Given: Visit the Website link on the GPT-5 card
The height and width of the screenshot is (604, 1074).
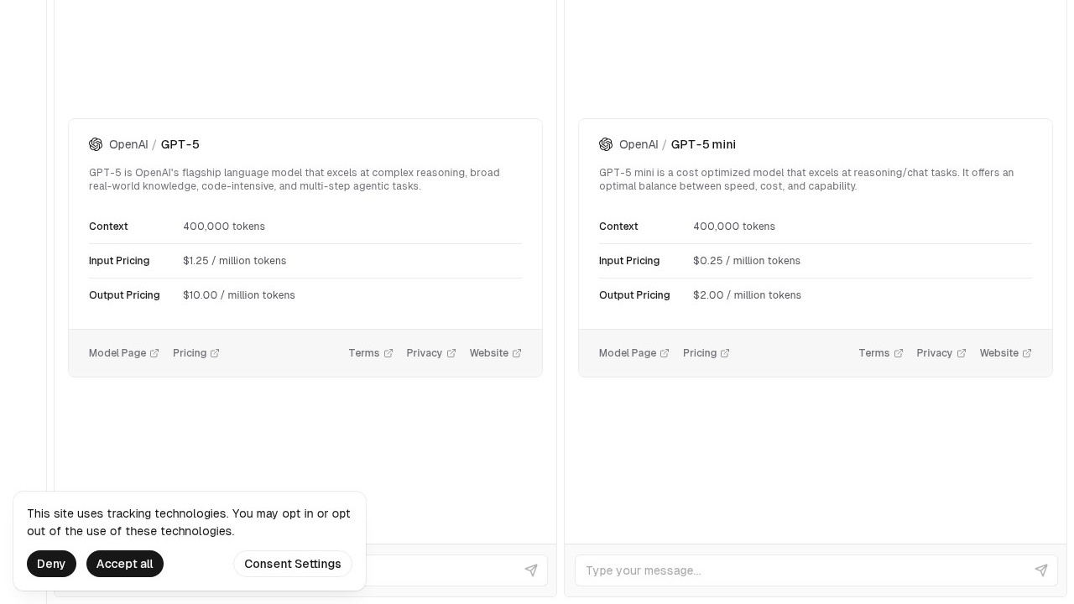Looking at the screenshot, I should tap(495, 353).
